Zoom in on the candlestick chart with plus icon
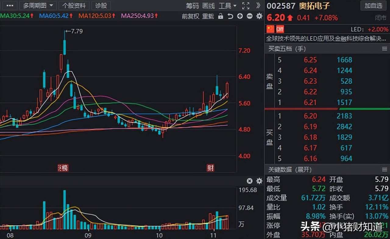This screenshot has width=390, height=239. (240, 16)
